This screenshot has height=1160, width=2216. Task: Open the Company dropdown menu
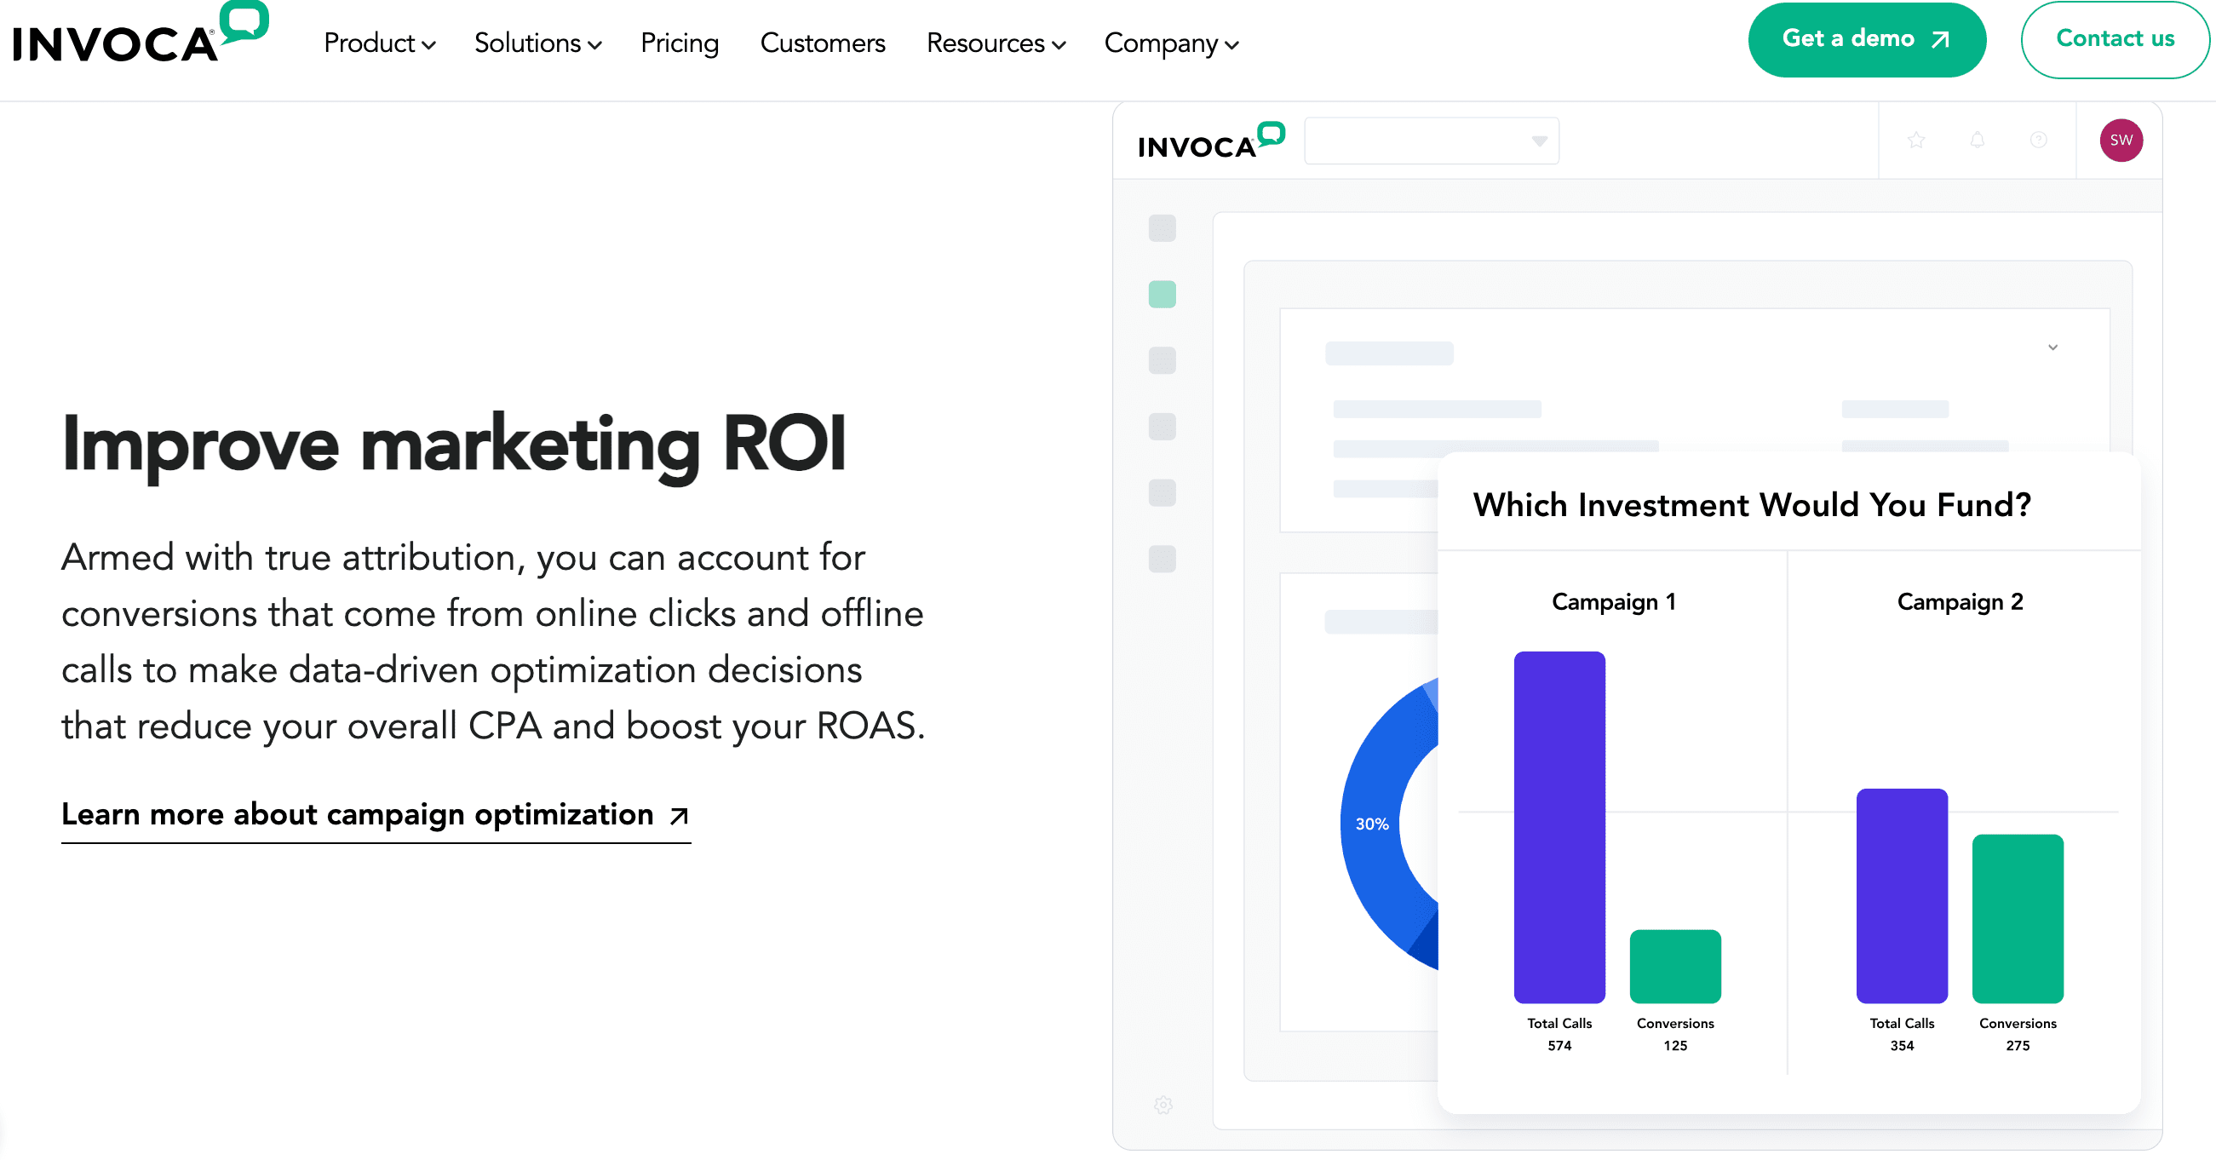click(x=1170, y=43)
